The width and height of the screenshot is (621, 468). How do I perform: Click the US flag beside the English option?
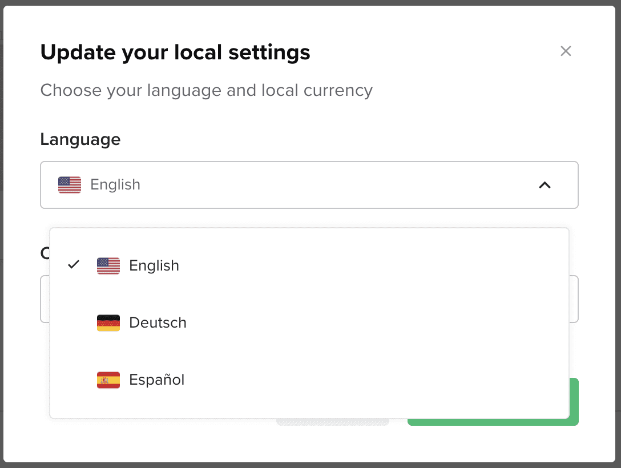click(x=108, y=265)
